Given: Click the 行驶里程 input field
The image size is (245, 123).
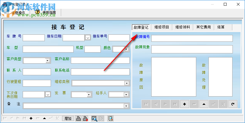Looking at the screenshot, I should pyautogui.click(x=37, y=83).
